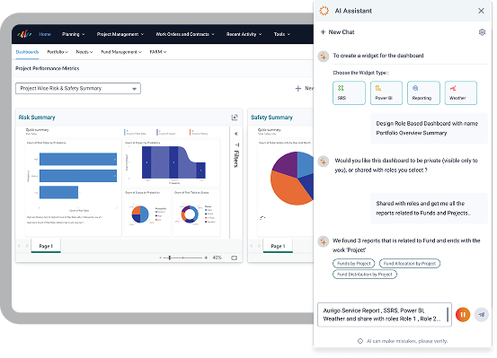Click the send message arrow icon
Screen dimensions: 497x358
pyautogui.click(x=481, y=314)
